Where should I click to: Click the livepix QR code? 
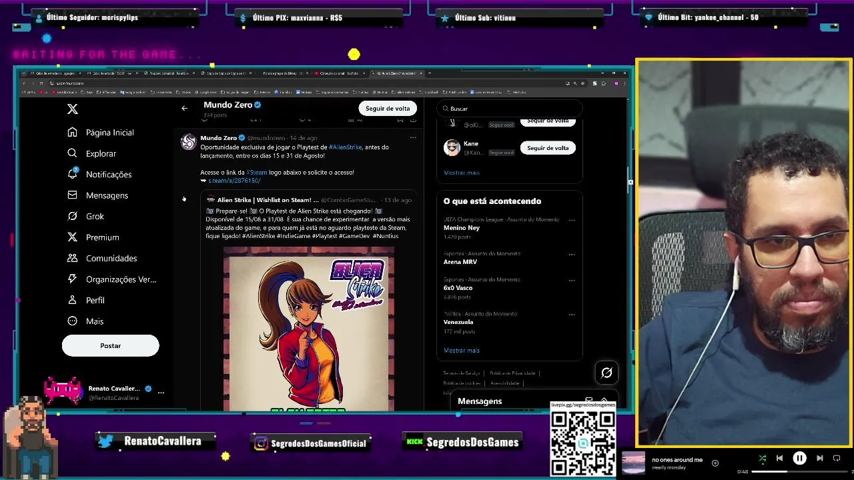tap(582, 443)
